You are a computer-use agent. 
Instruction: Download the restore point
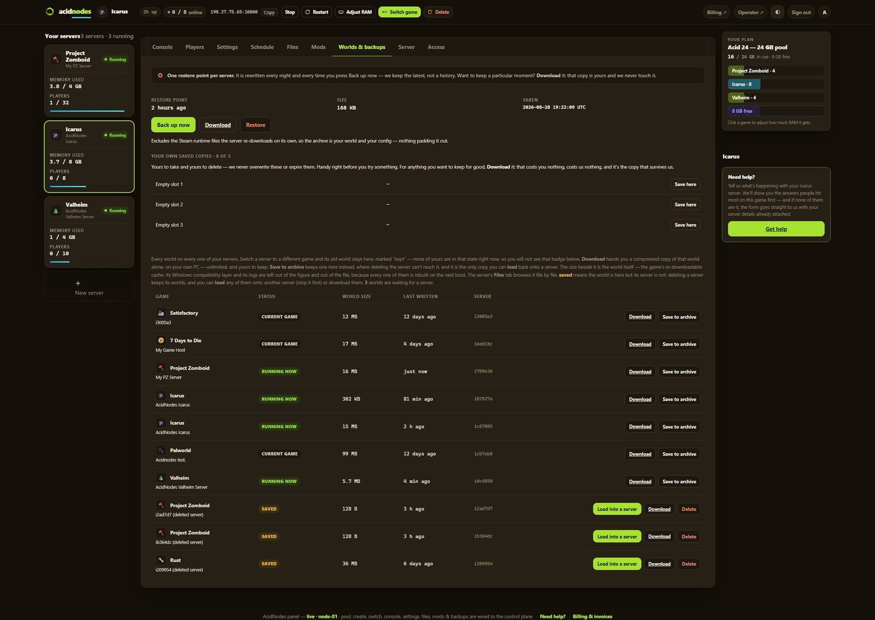pyautogui.click(x=218, y=125)
